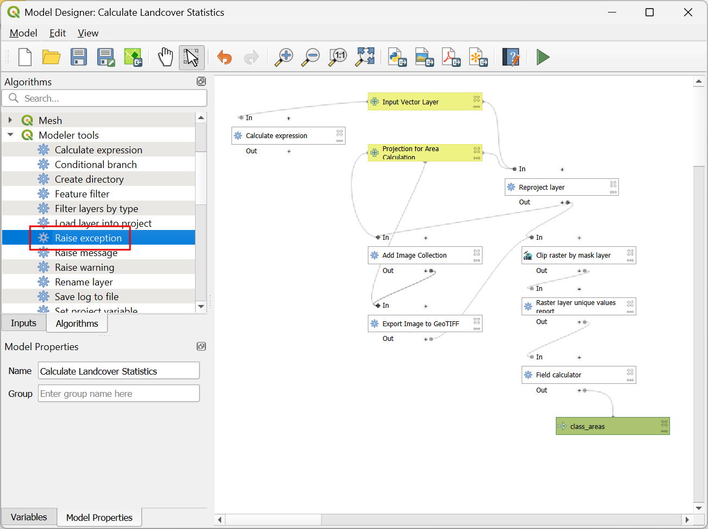
Task: Save the model using the floppy disk icon
Action: 79,57
